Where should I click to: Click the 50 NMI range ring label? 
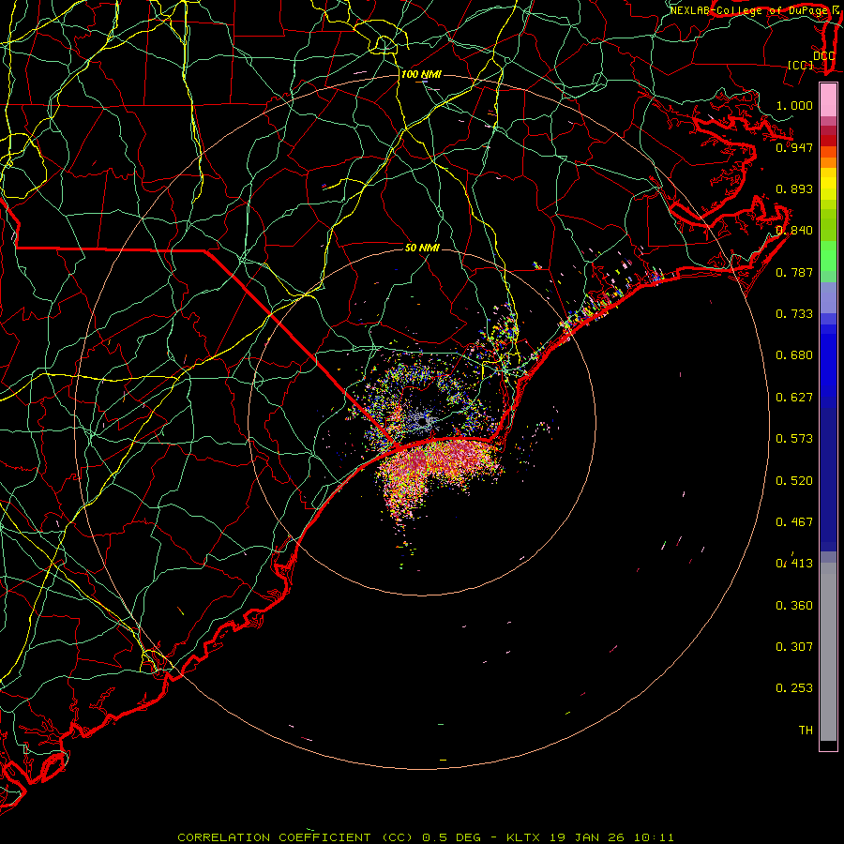[422, 249]
